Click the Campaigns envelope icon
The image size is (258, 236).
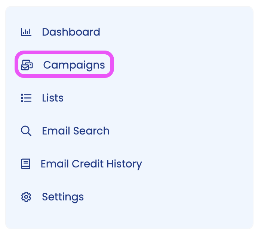27,65
